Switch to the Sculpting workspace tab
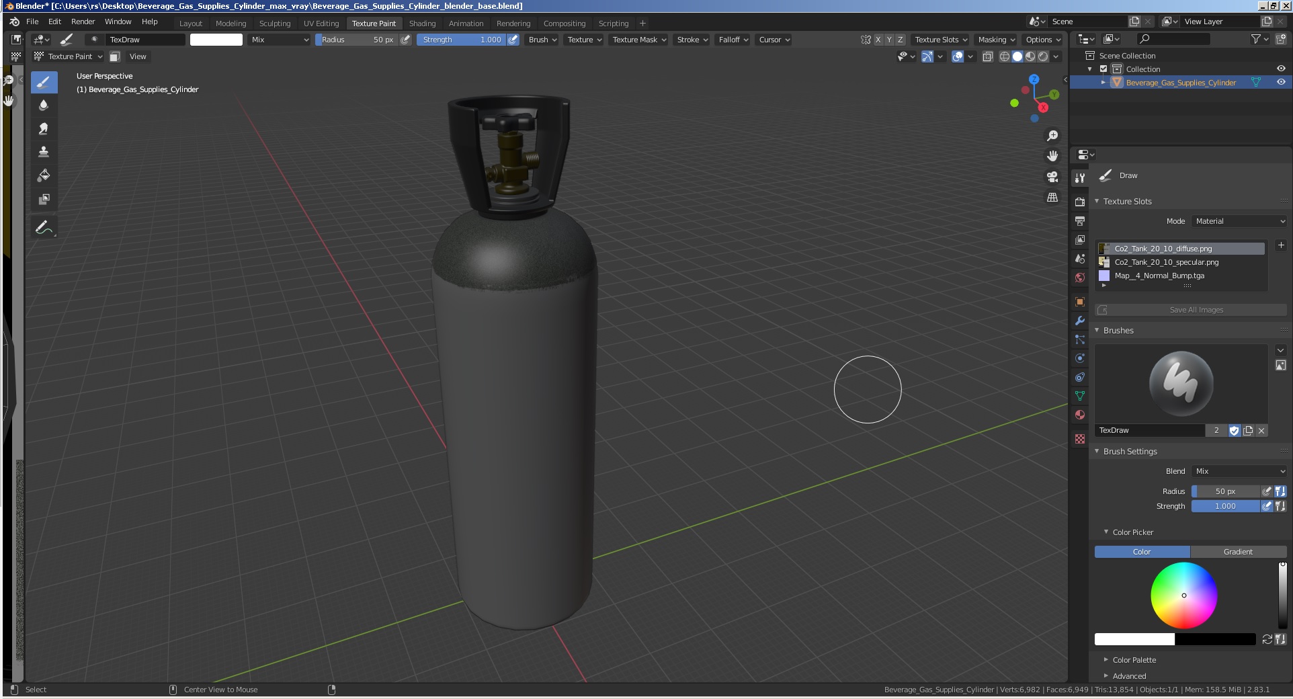 (x=275, y=23)
